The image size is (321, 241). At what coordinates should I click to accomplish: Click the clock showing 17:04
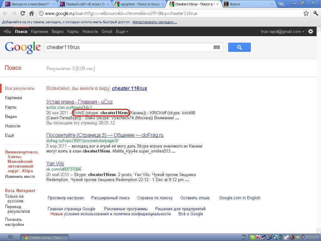(x=312, y=237)
